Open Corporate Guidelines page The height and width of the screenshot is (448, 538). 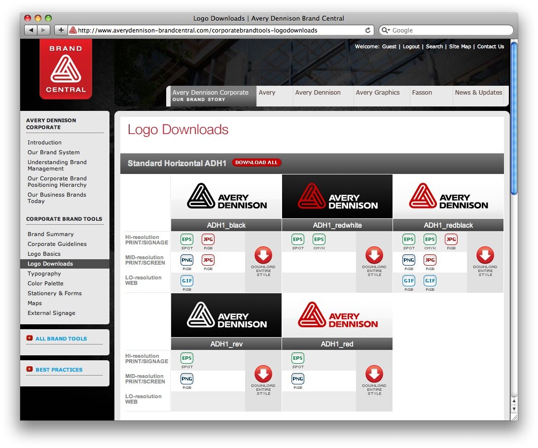click(x=57, y=244)
